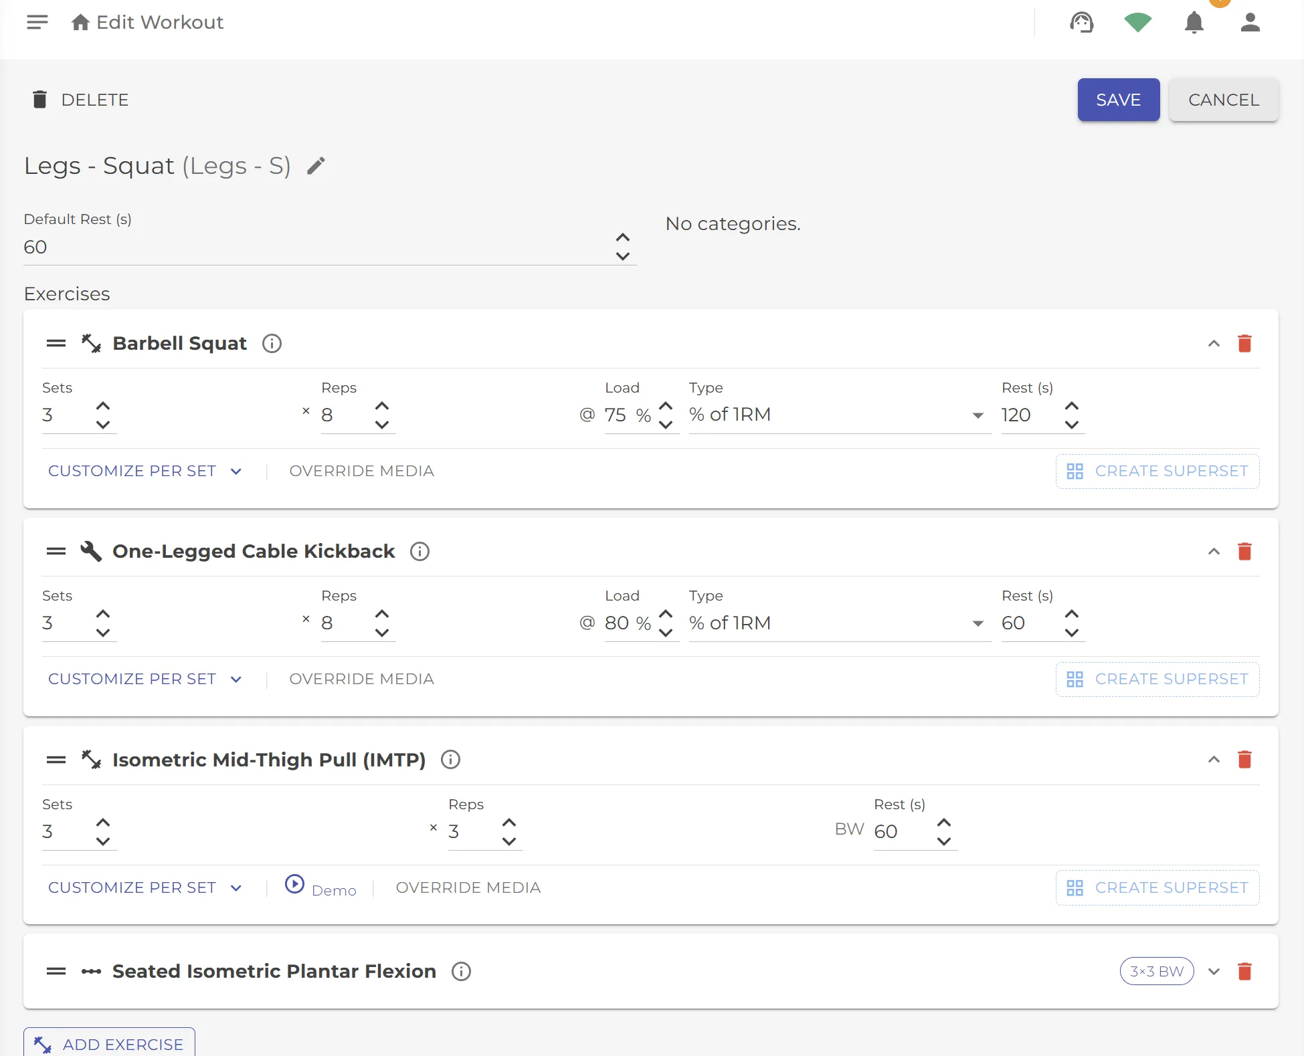The height and width of the screenshot is (1056, 1304).
Task: Delete the Seated Isometric Plantar Flexion exercise
Action: point(1246,971)
